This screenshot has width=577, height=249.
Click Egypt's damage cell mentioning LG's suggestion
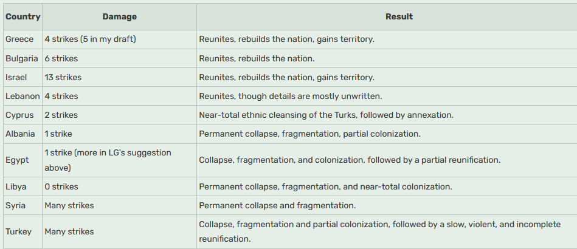point(108,160)
